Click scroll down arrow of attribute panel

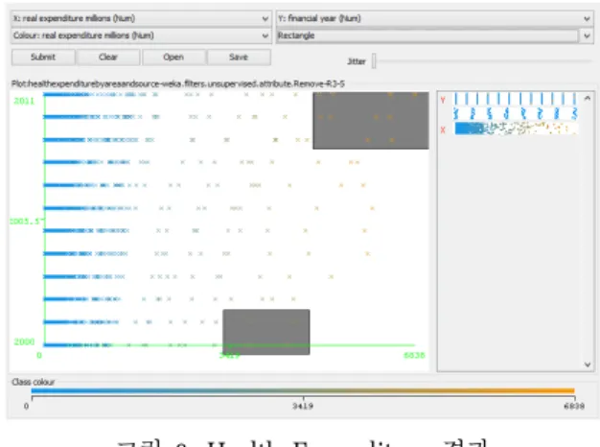pyautogui.click(x=588, y=365)
